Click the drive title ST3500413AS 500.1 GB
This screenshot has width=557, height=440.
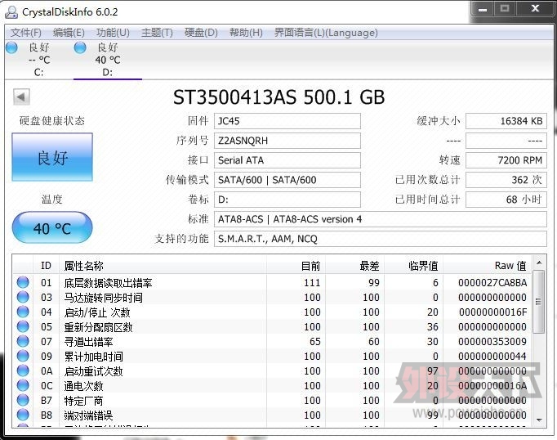click(x=278, y=97)
